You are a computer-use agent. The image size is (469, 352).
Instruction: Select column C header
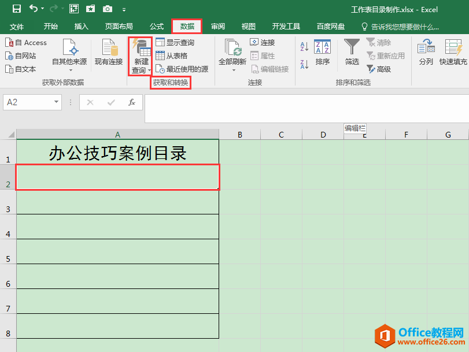tap(281, 135)
